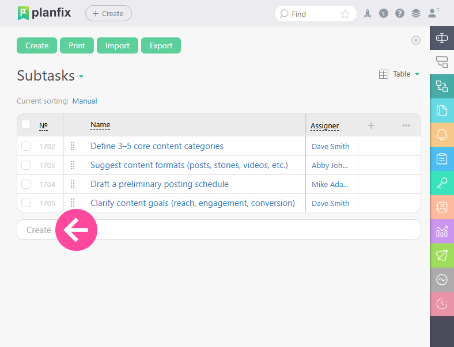Open the user profile icon
Image resolution: width=454 pixels, height=347 pixels.
coord(432,14)
